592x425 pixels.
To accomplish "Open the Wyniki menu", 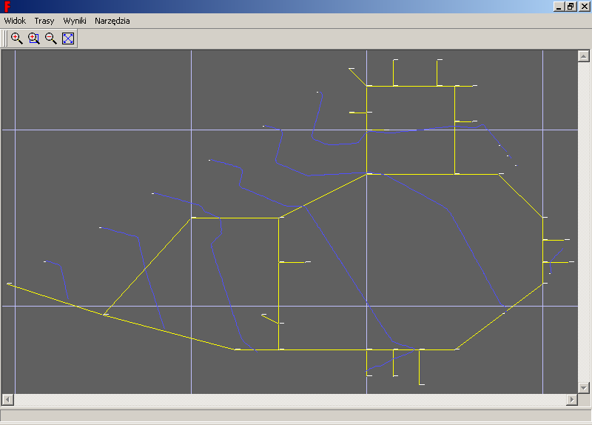I will [75, 21].
